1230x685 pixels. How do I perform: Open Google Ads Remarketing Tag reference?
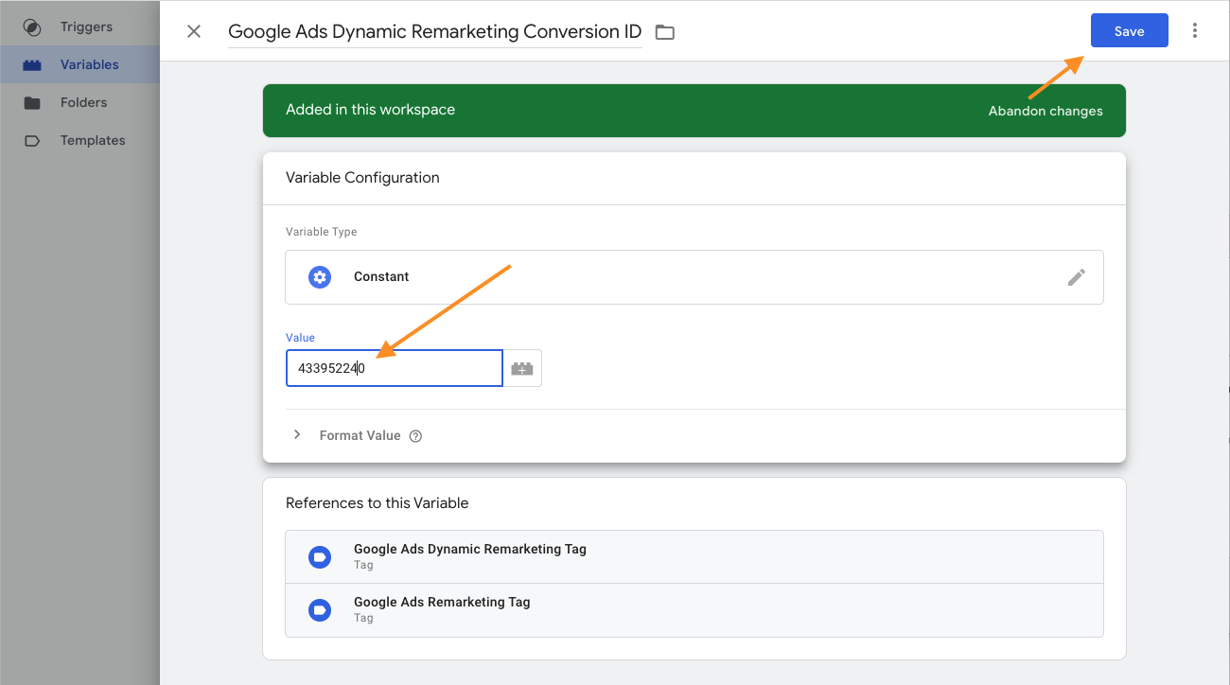click(694, 609)
